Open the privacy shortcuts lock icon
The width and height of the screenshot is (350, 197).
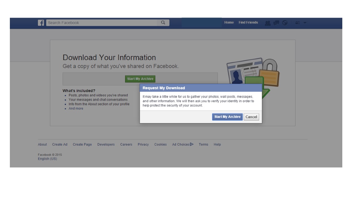pyautogui.click(x=298, y=23)
